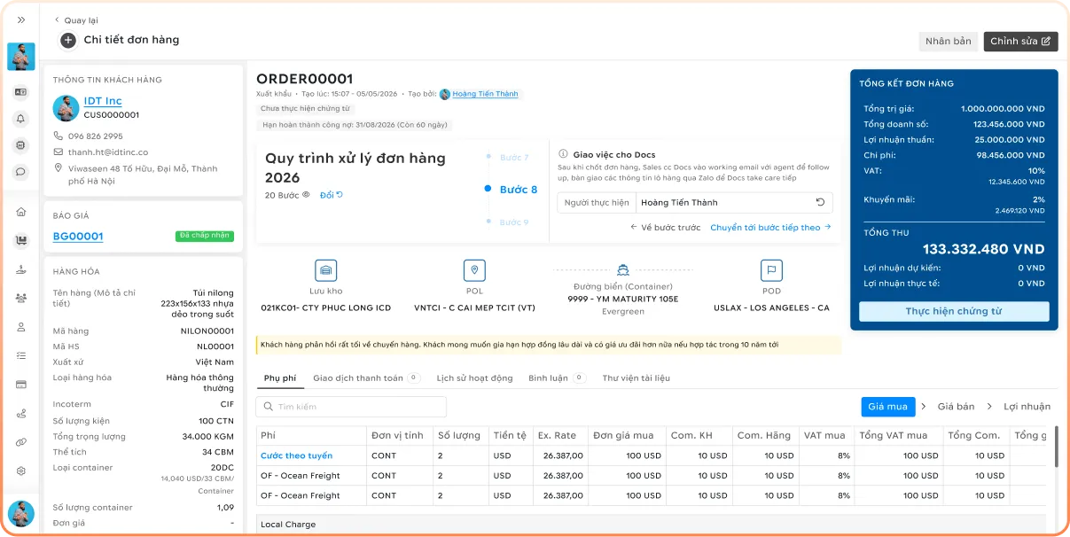This screenshot has height=537, width=1070.
Task: Open quotation link BG00001
Action: (78, 237)
